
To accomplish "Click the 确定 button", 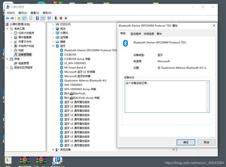I will tap(186, 142).
